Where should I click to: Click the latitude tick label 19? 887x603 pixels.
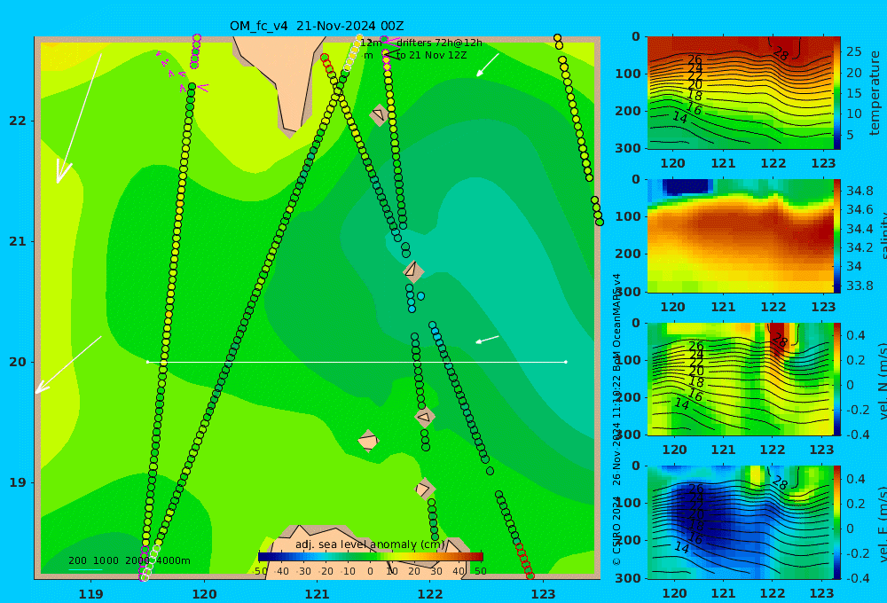(17, 482)
